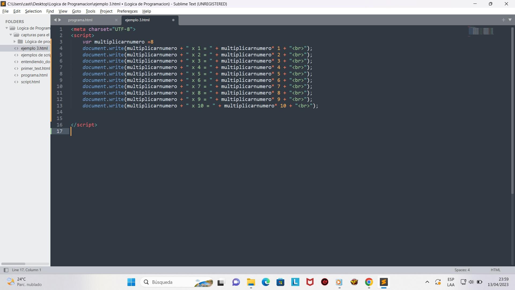This screenshot has width=515, height=290.
Task: Collapse the capturas para el folder
Action: 11,35
